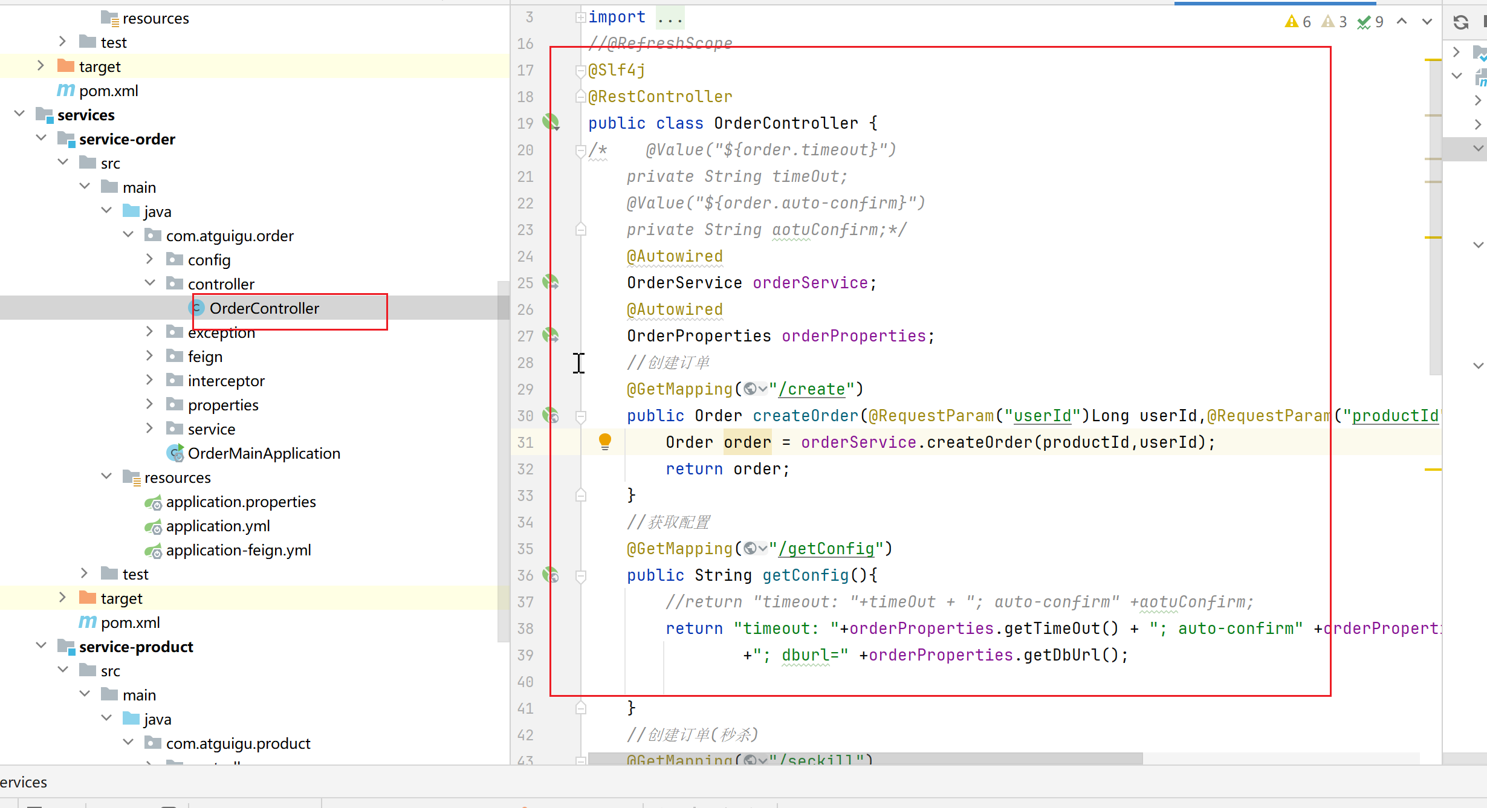Collapse the service-order module

tap(41, 138)
